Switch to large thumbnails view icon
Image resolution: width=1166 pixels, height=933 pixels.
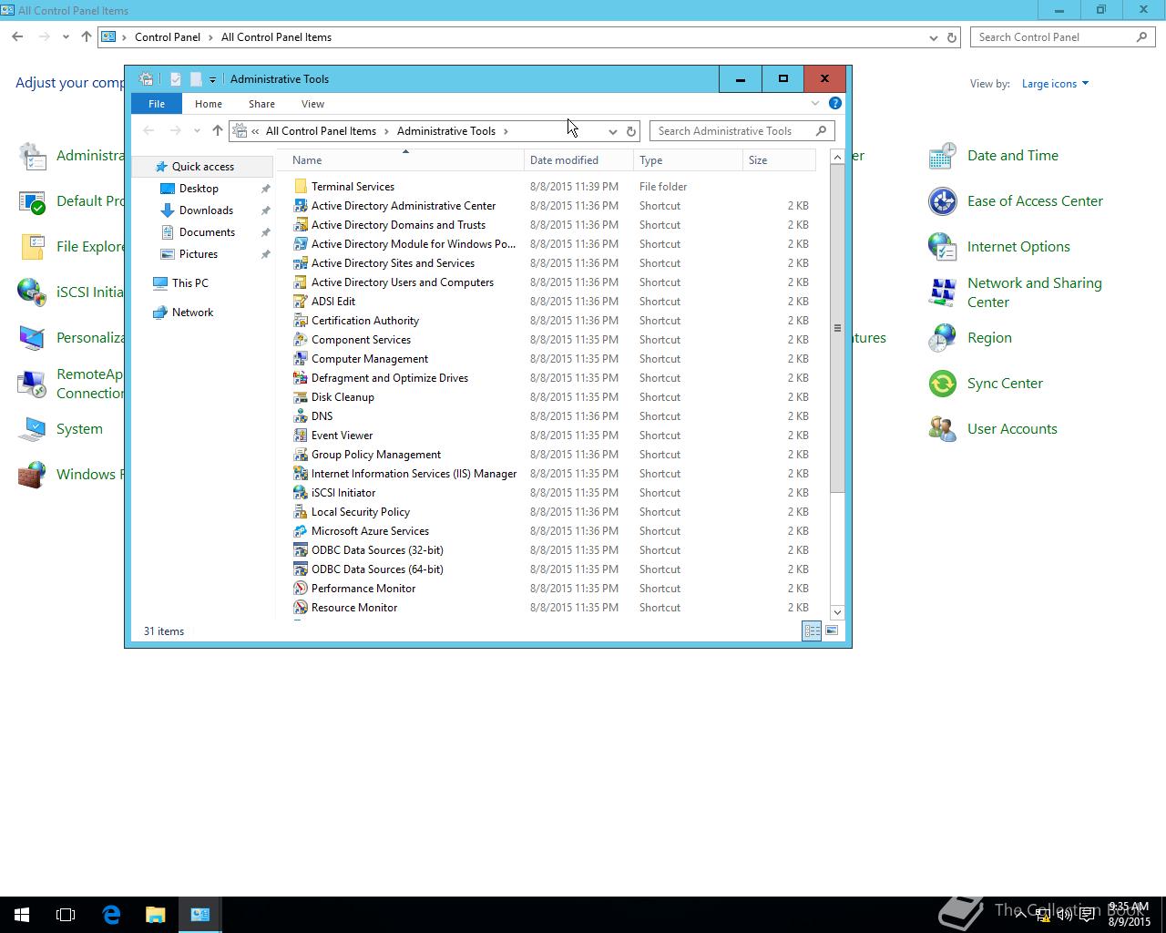coord(832,631)
